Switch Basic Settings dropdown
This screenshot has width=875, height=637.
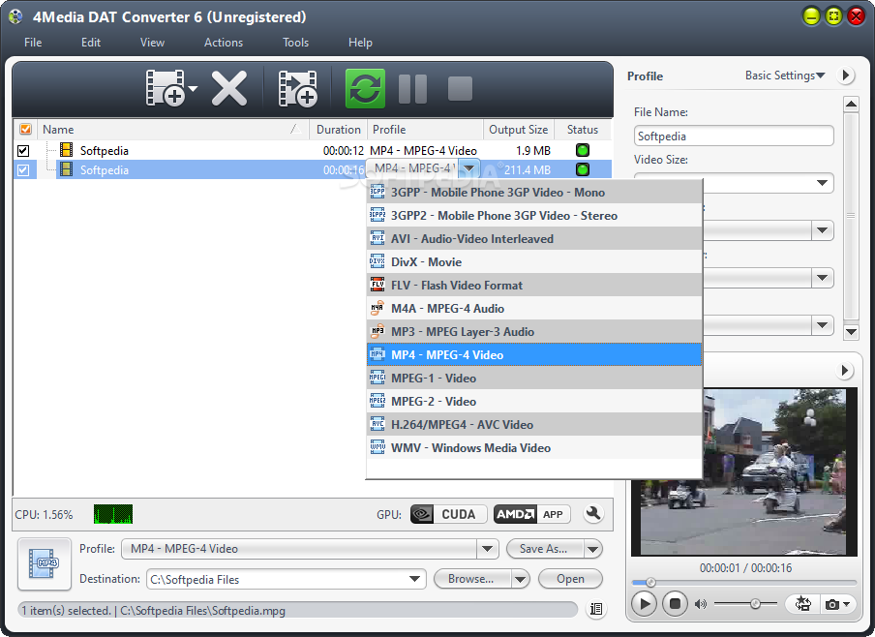(x=785, y=76)
